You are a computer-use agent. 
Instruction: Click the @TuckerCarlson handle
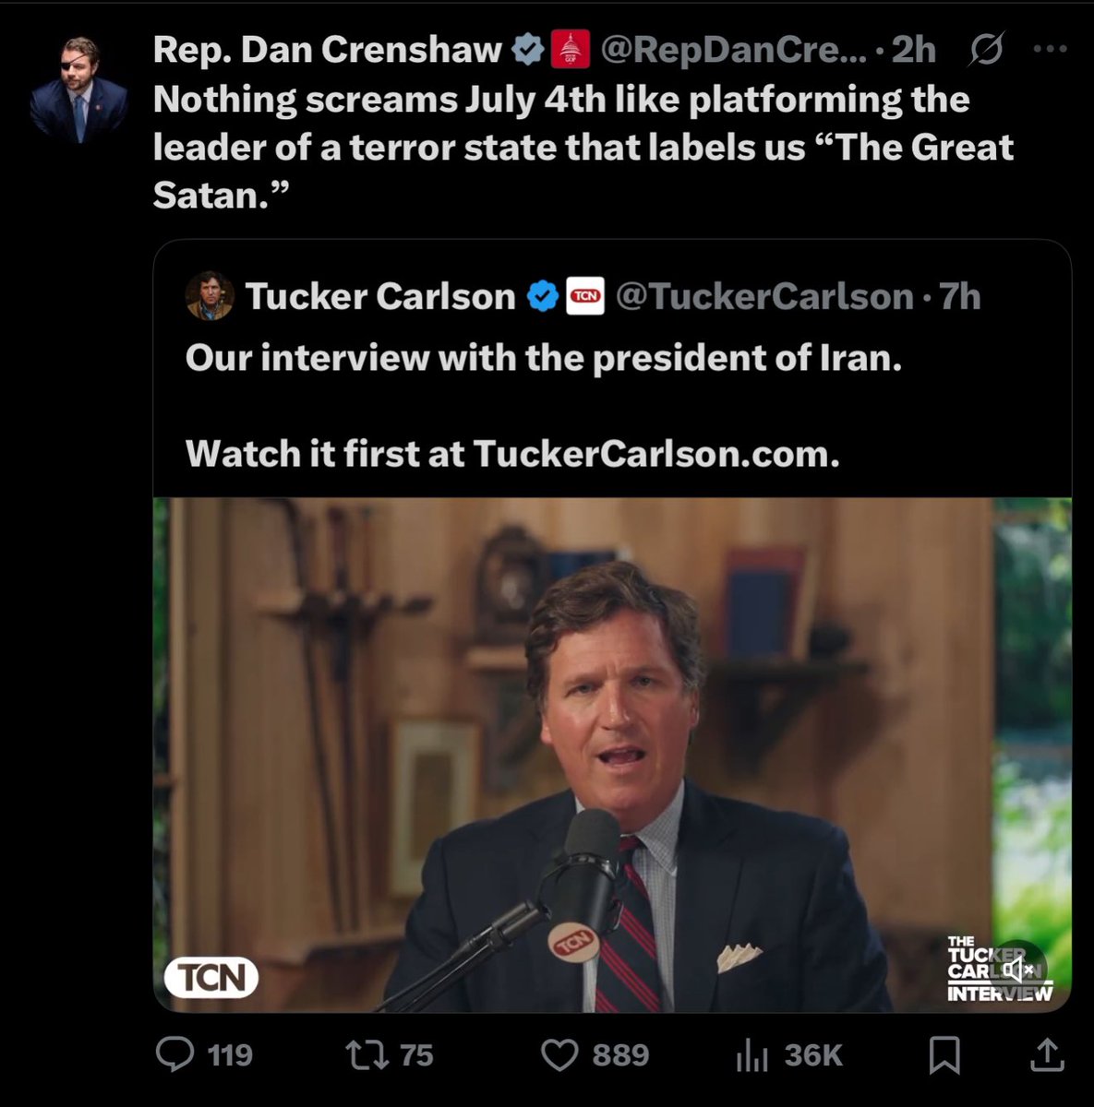(x=763, y=297)
